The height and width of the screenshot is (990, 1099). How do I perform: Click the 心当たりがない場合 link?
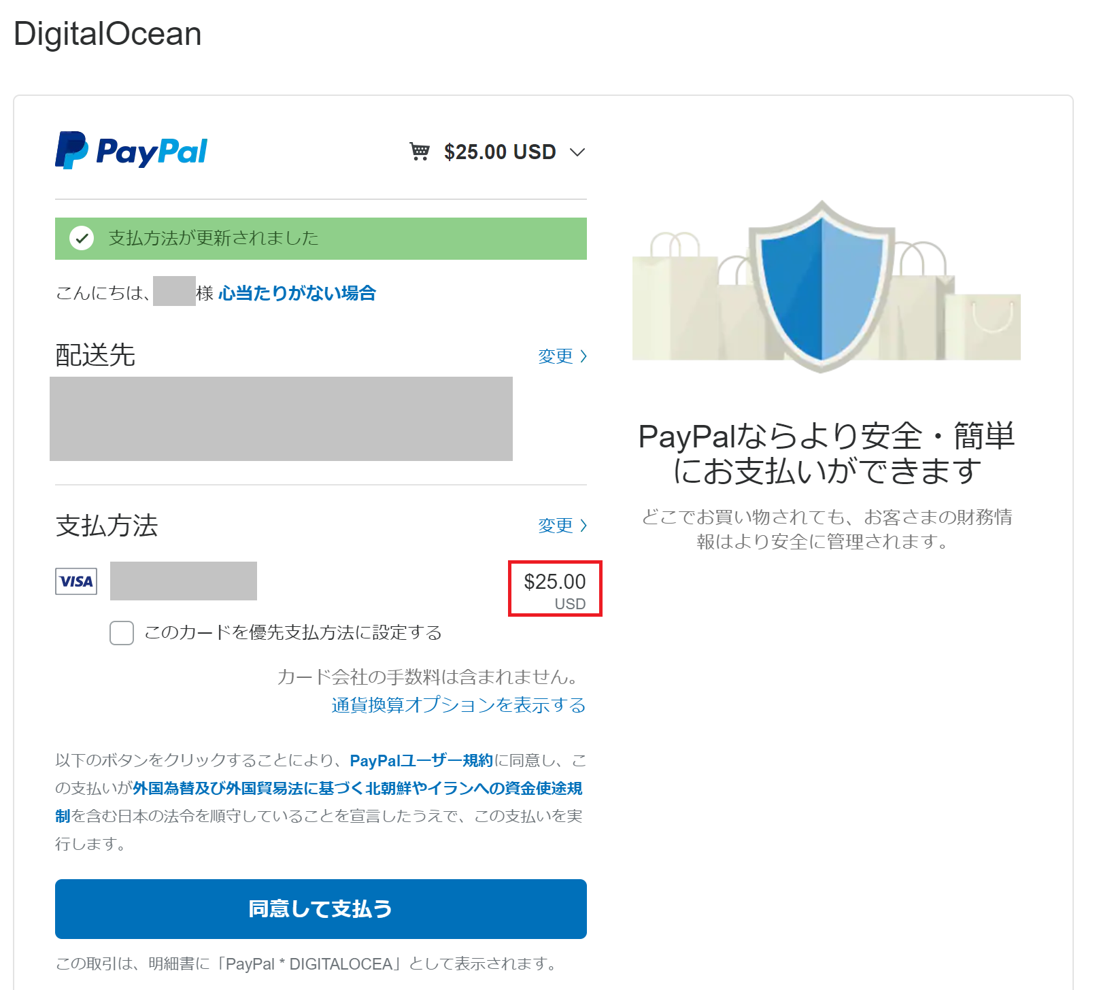tap(297, 293)
